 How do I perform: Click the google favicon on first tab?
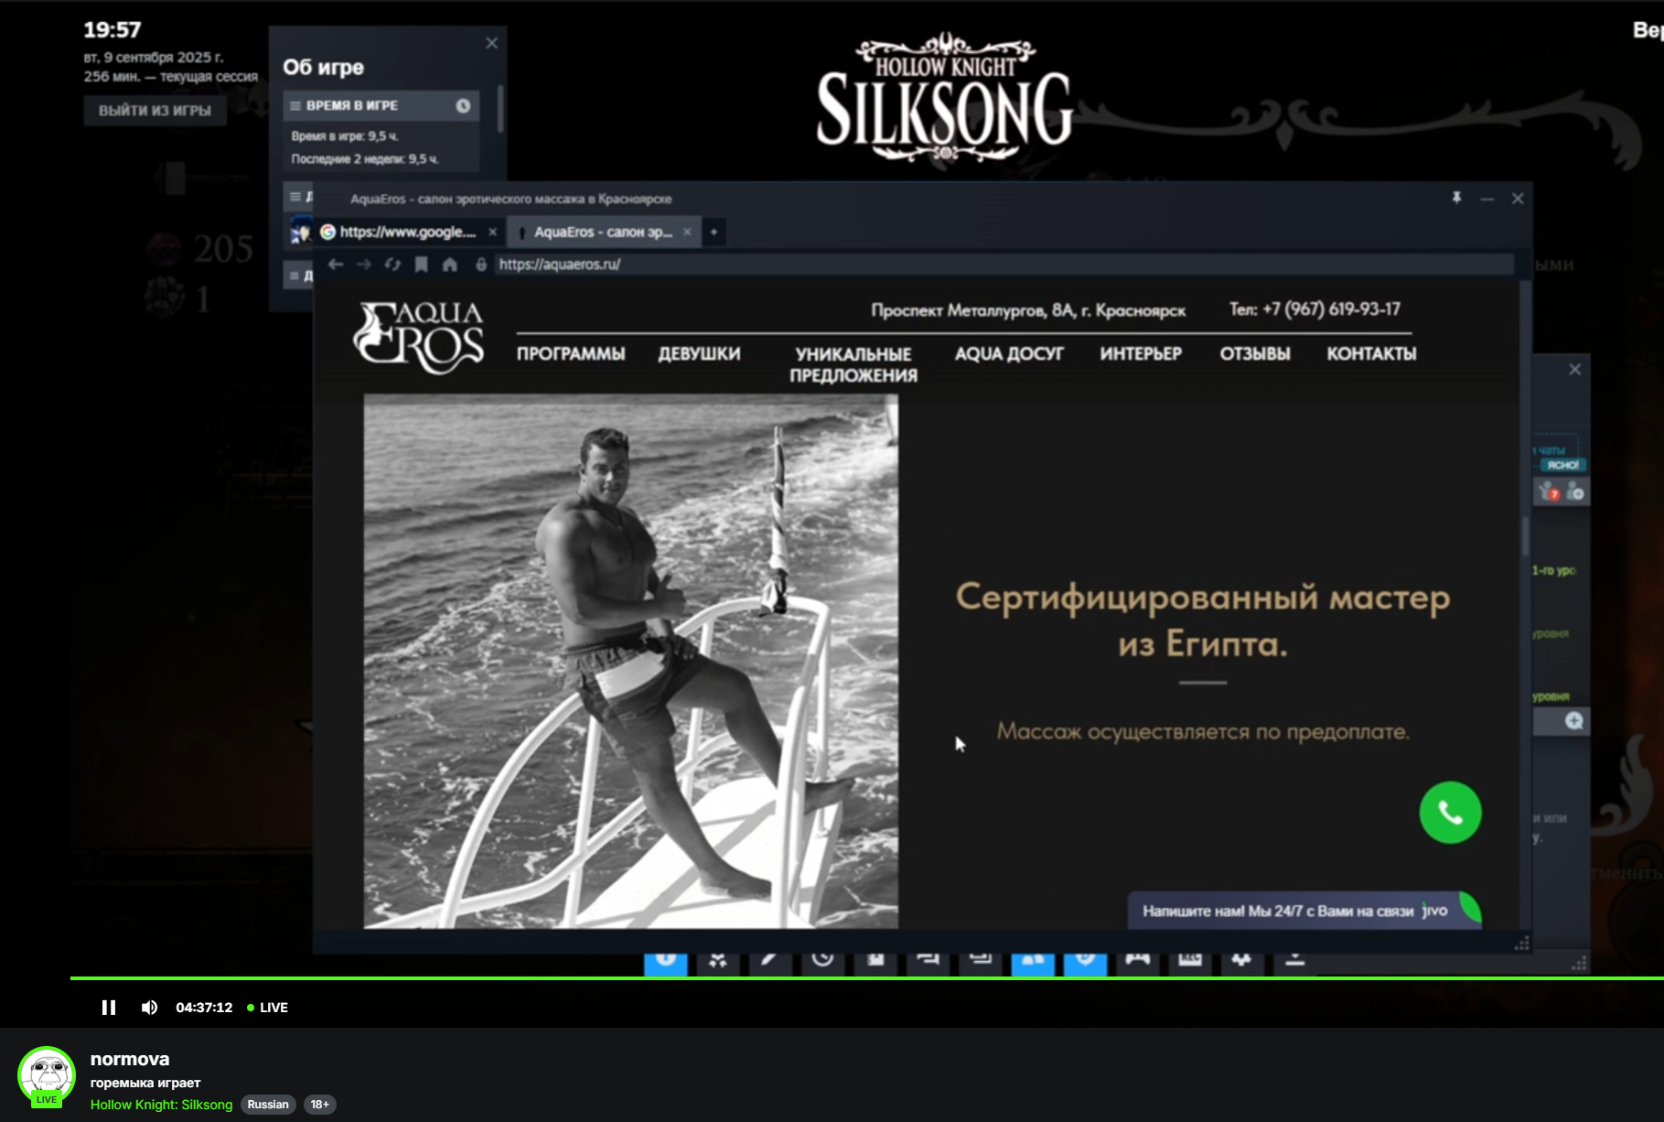point(327,232)
